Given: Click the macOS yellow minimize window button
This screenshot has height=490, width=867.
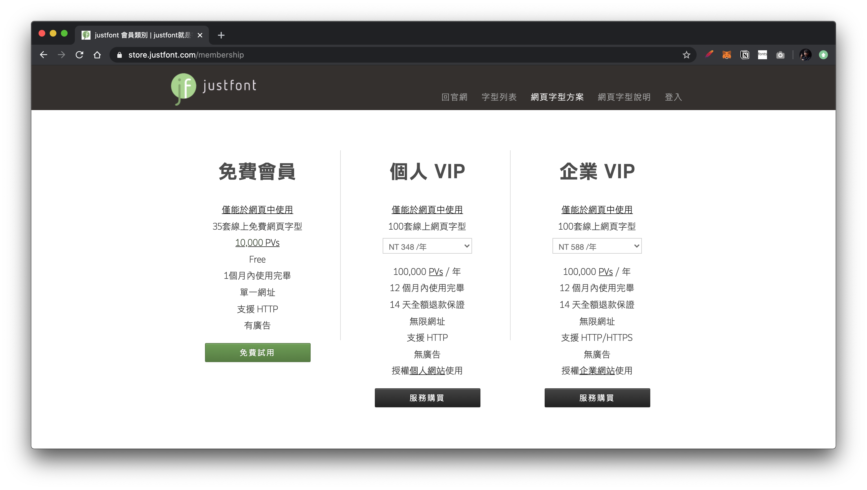Looking at the screenshot, I should [x=53, y=33].
